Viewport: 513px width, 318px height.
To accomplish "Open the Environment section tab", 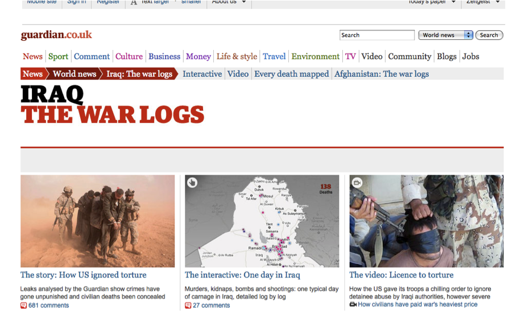I will tap(316, 56).
